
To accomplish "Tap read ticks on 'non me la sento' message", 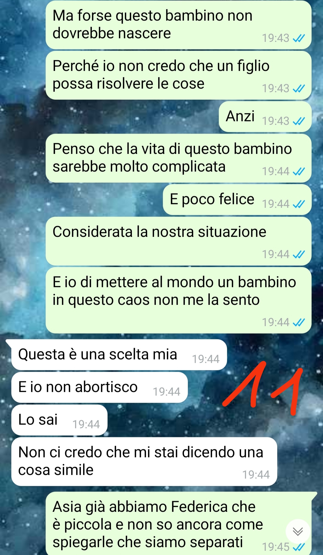I will pos(298,323).
